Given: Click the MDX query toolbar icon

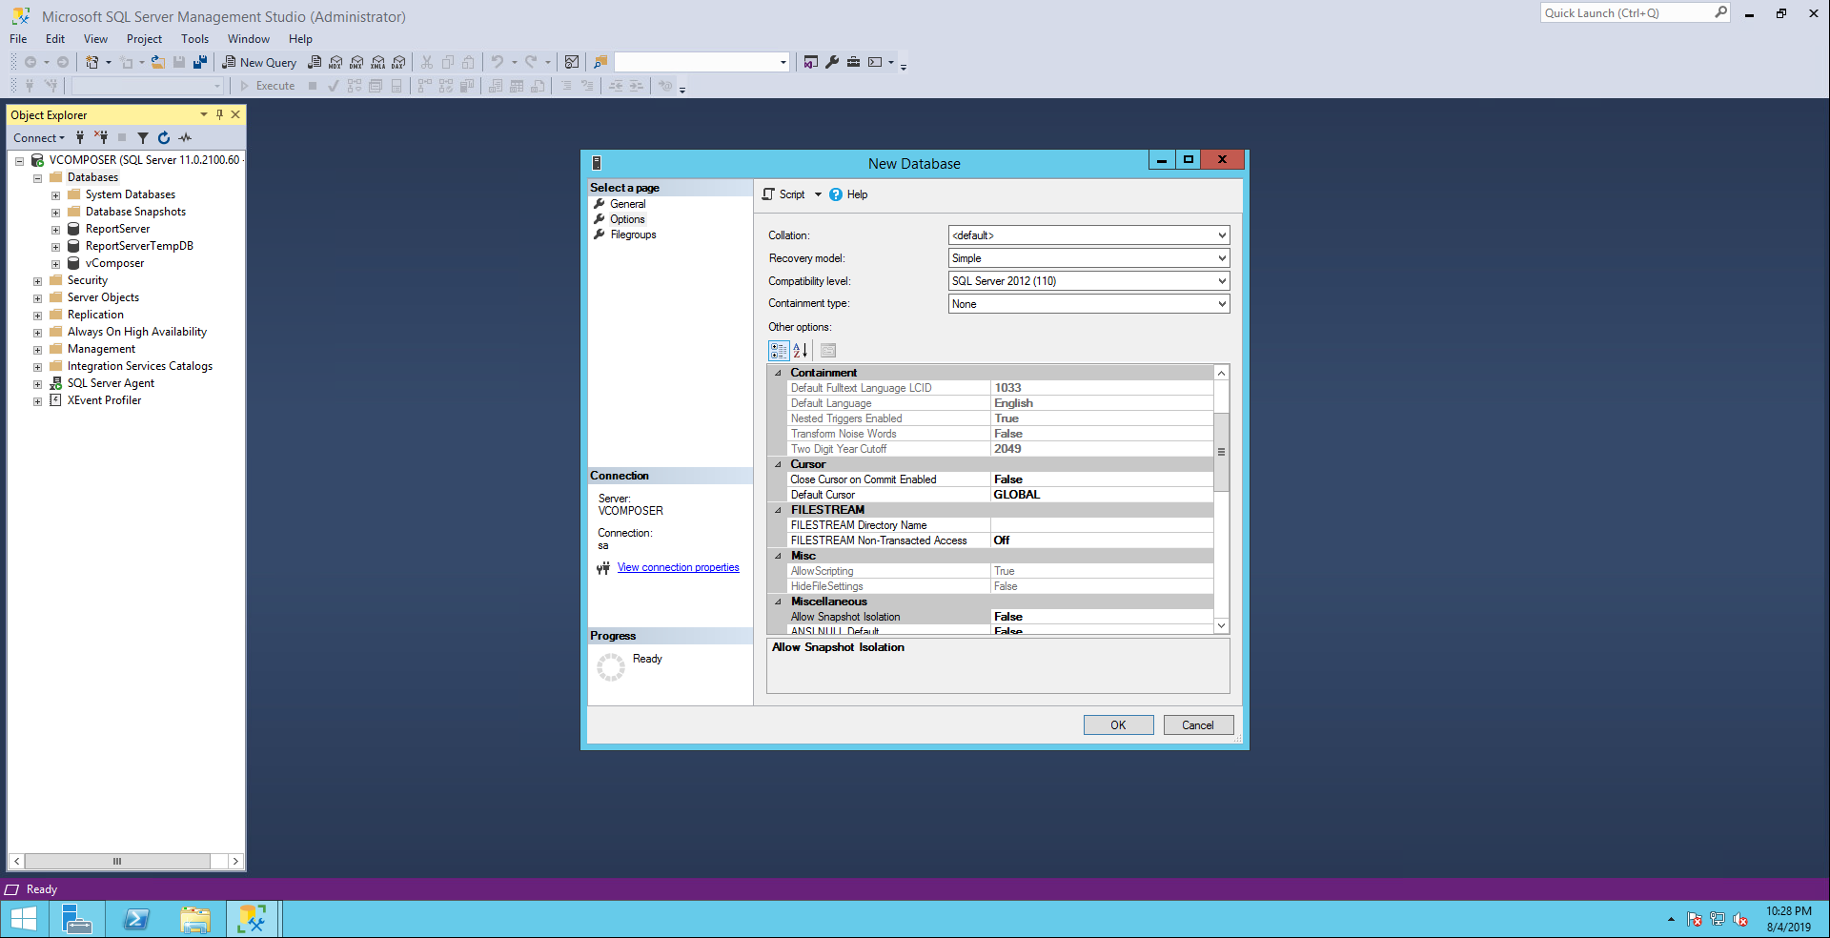Looking at the screenshot, I should [x=335, y=63].
